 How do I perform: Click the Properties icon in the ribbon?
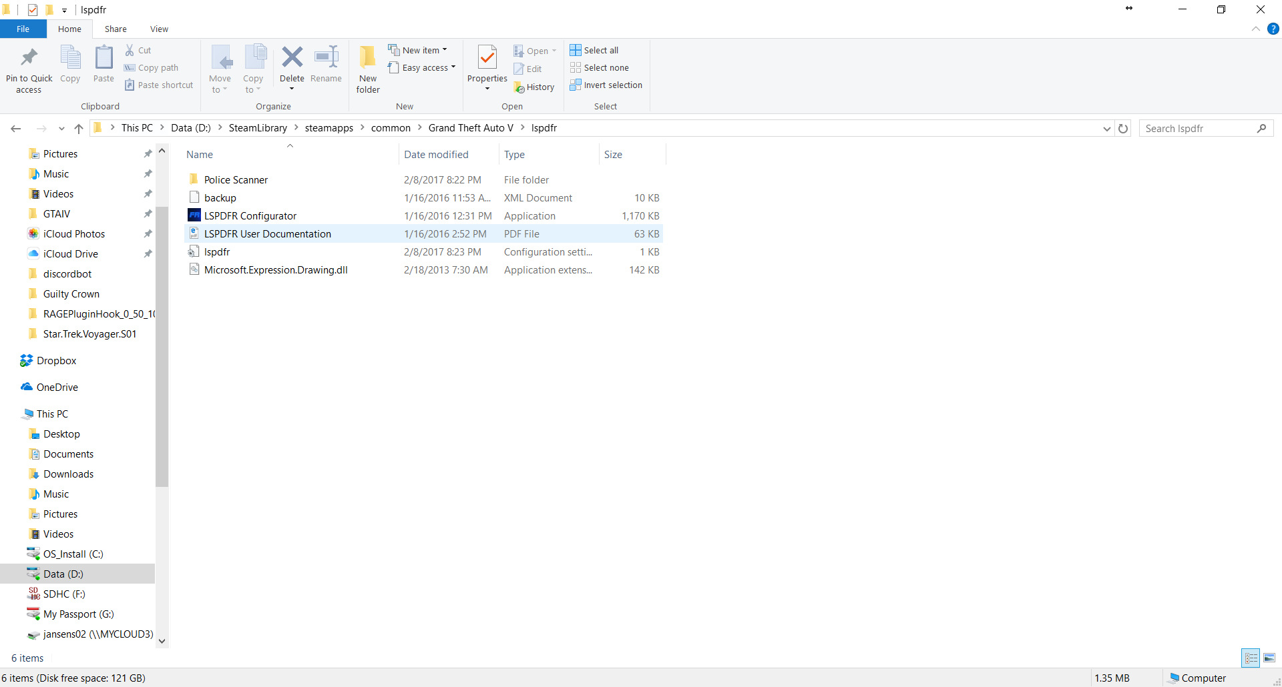tap(487, 59)
